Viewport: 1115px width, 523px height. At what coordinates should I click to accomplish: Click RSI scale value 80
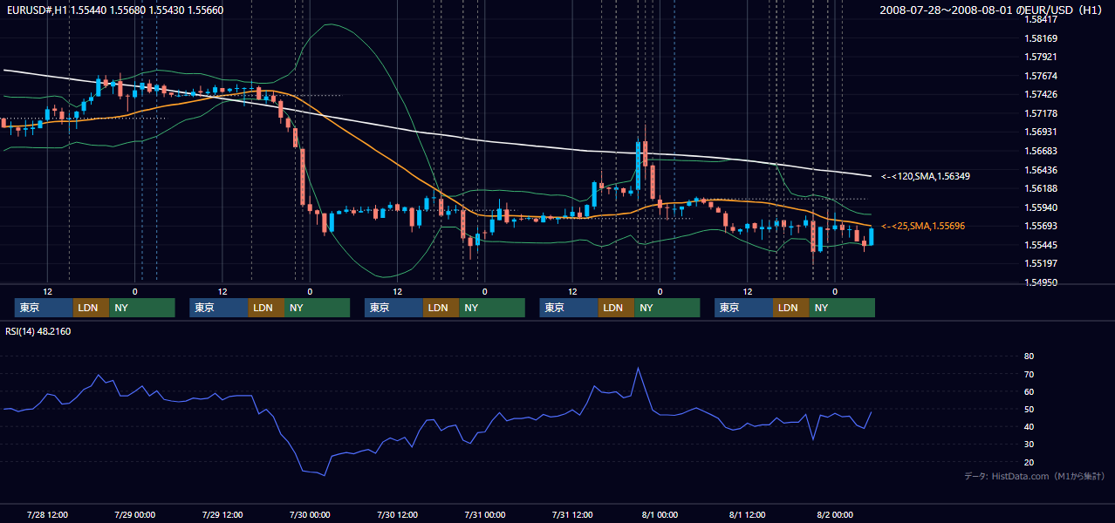pyautogui.click(x=1029, y=357)
